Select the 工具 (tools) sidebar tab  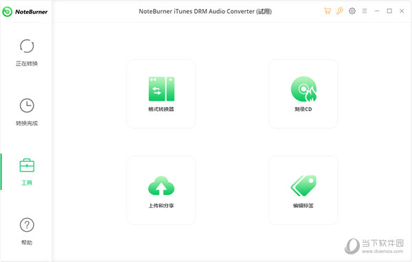(27, 171)
